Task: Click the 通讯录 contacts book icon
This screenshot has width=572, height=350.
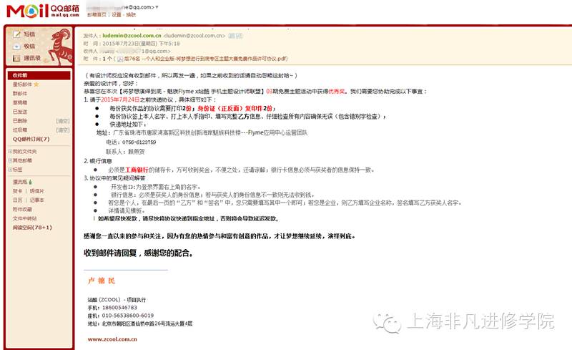Action: click(x=16, y=58)
